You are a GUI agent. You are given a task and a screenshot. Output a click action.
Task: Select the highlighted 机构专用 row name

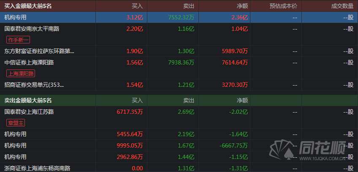(15, 17)
